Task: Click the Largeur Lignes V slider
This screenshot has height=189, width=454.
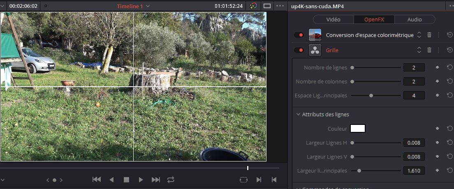Action: [x=376, y=157]
